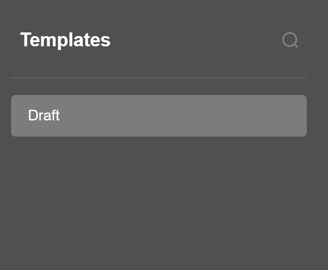Hit the gray search glass icon
328x270 pixels.
coord(290,40)
